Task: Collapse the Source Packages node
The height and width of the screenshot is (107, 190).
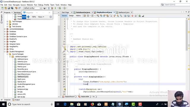Action: tap(7, 54)
